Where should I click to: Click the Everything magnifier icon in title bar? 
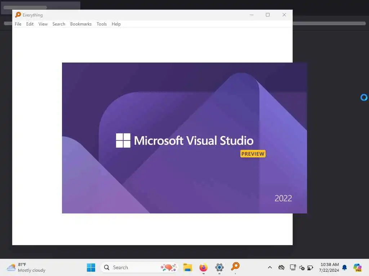(18, 15)
